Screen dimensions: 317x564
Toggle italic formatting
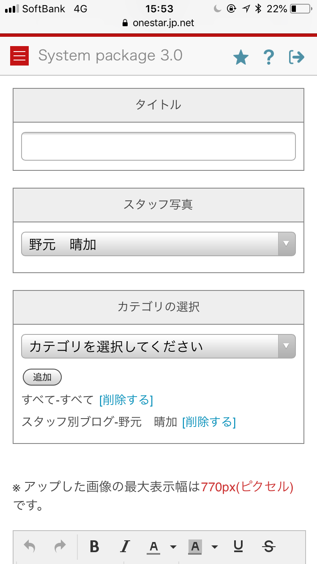(x=125, y=547)
